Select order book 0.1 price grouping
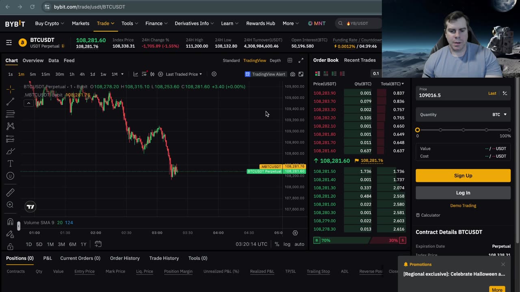 (x=376, y=74)
